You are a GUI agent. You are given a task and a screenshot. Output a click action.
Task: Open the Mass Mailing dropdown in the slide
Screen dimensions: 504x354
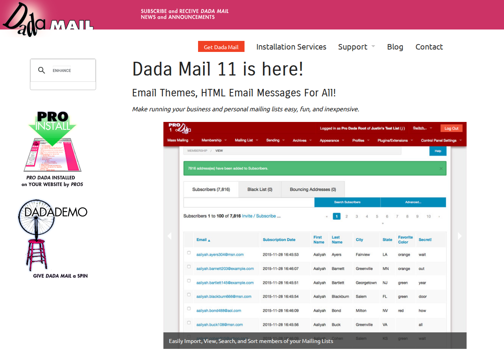[x=180, y=140]
